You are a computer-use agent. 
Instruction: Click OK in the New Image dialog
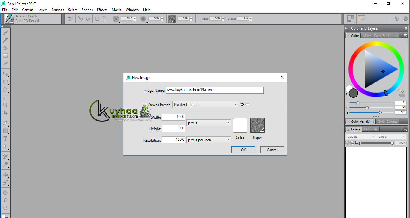tap(243, 150)
